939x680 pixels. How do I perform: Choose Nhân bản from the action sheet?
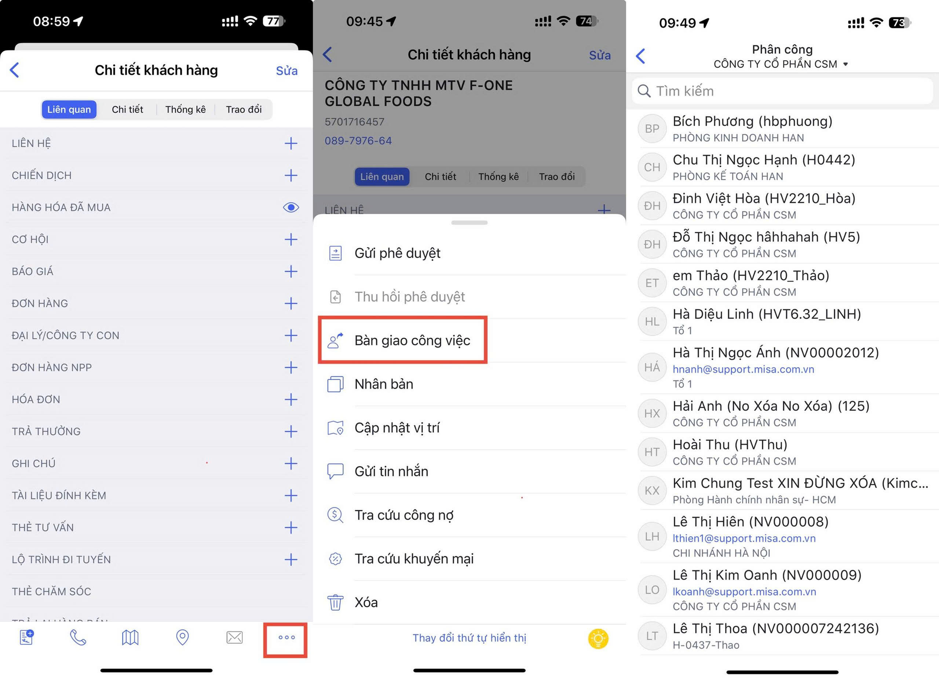tap(383, 384)
